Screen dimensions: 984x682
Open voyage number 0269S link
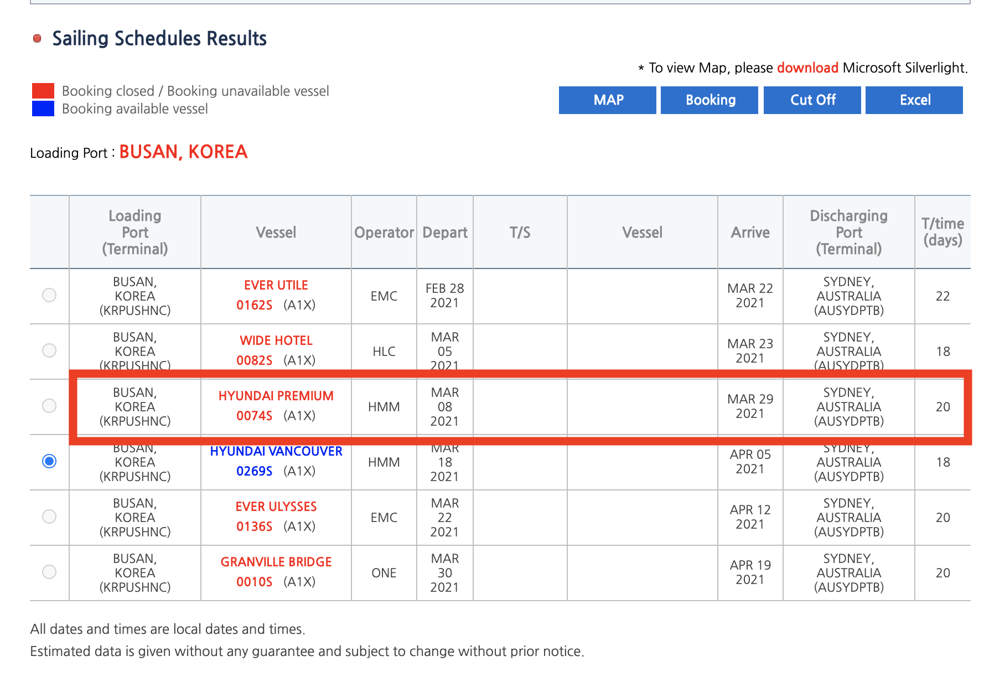(x=255, y=471)
